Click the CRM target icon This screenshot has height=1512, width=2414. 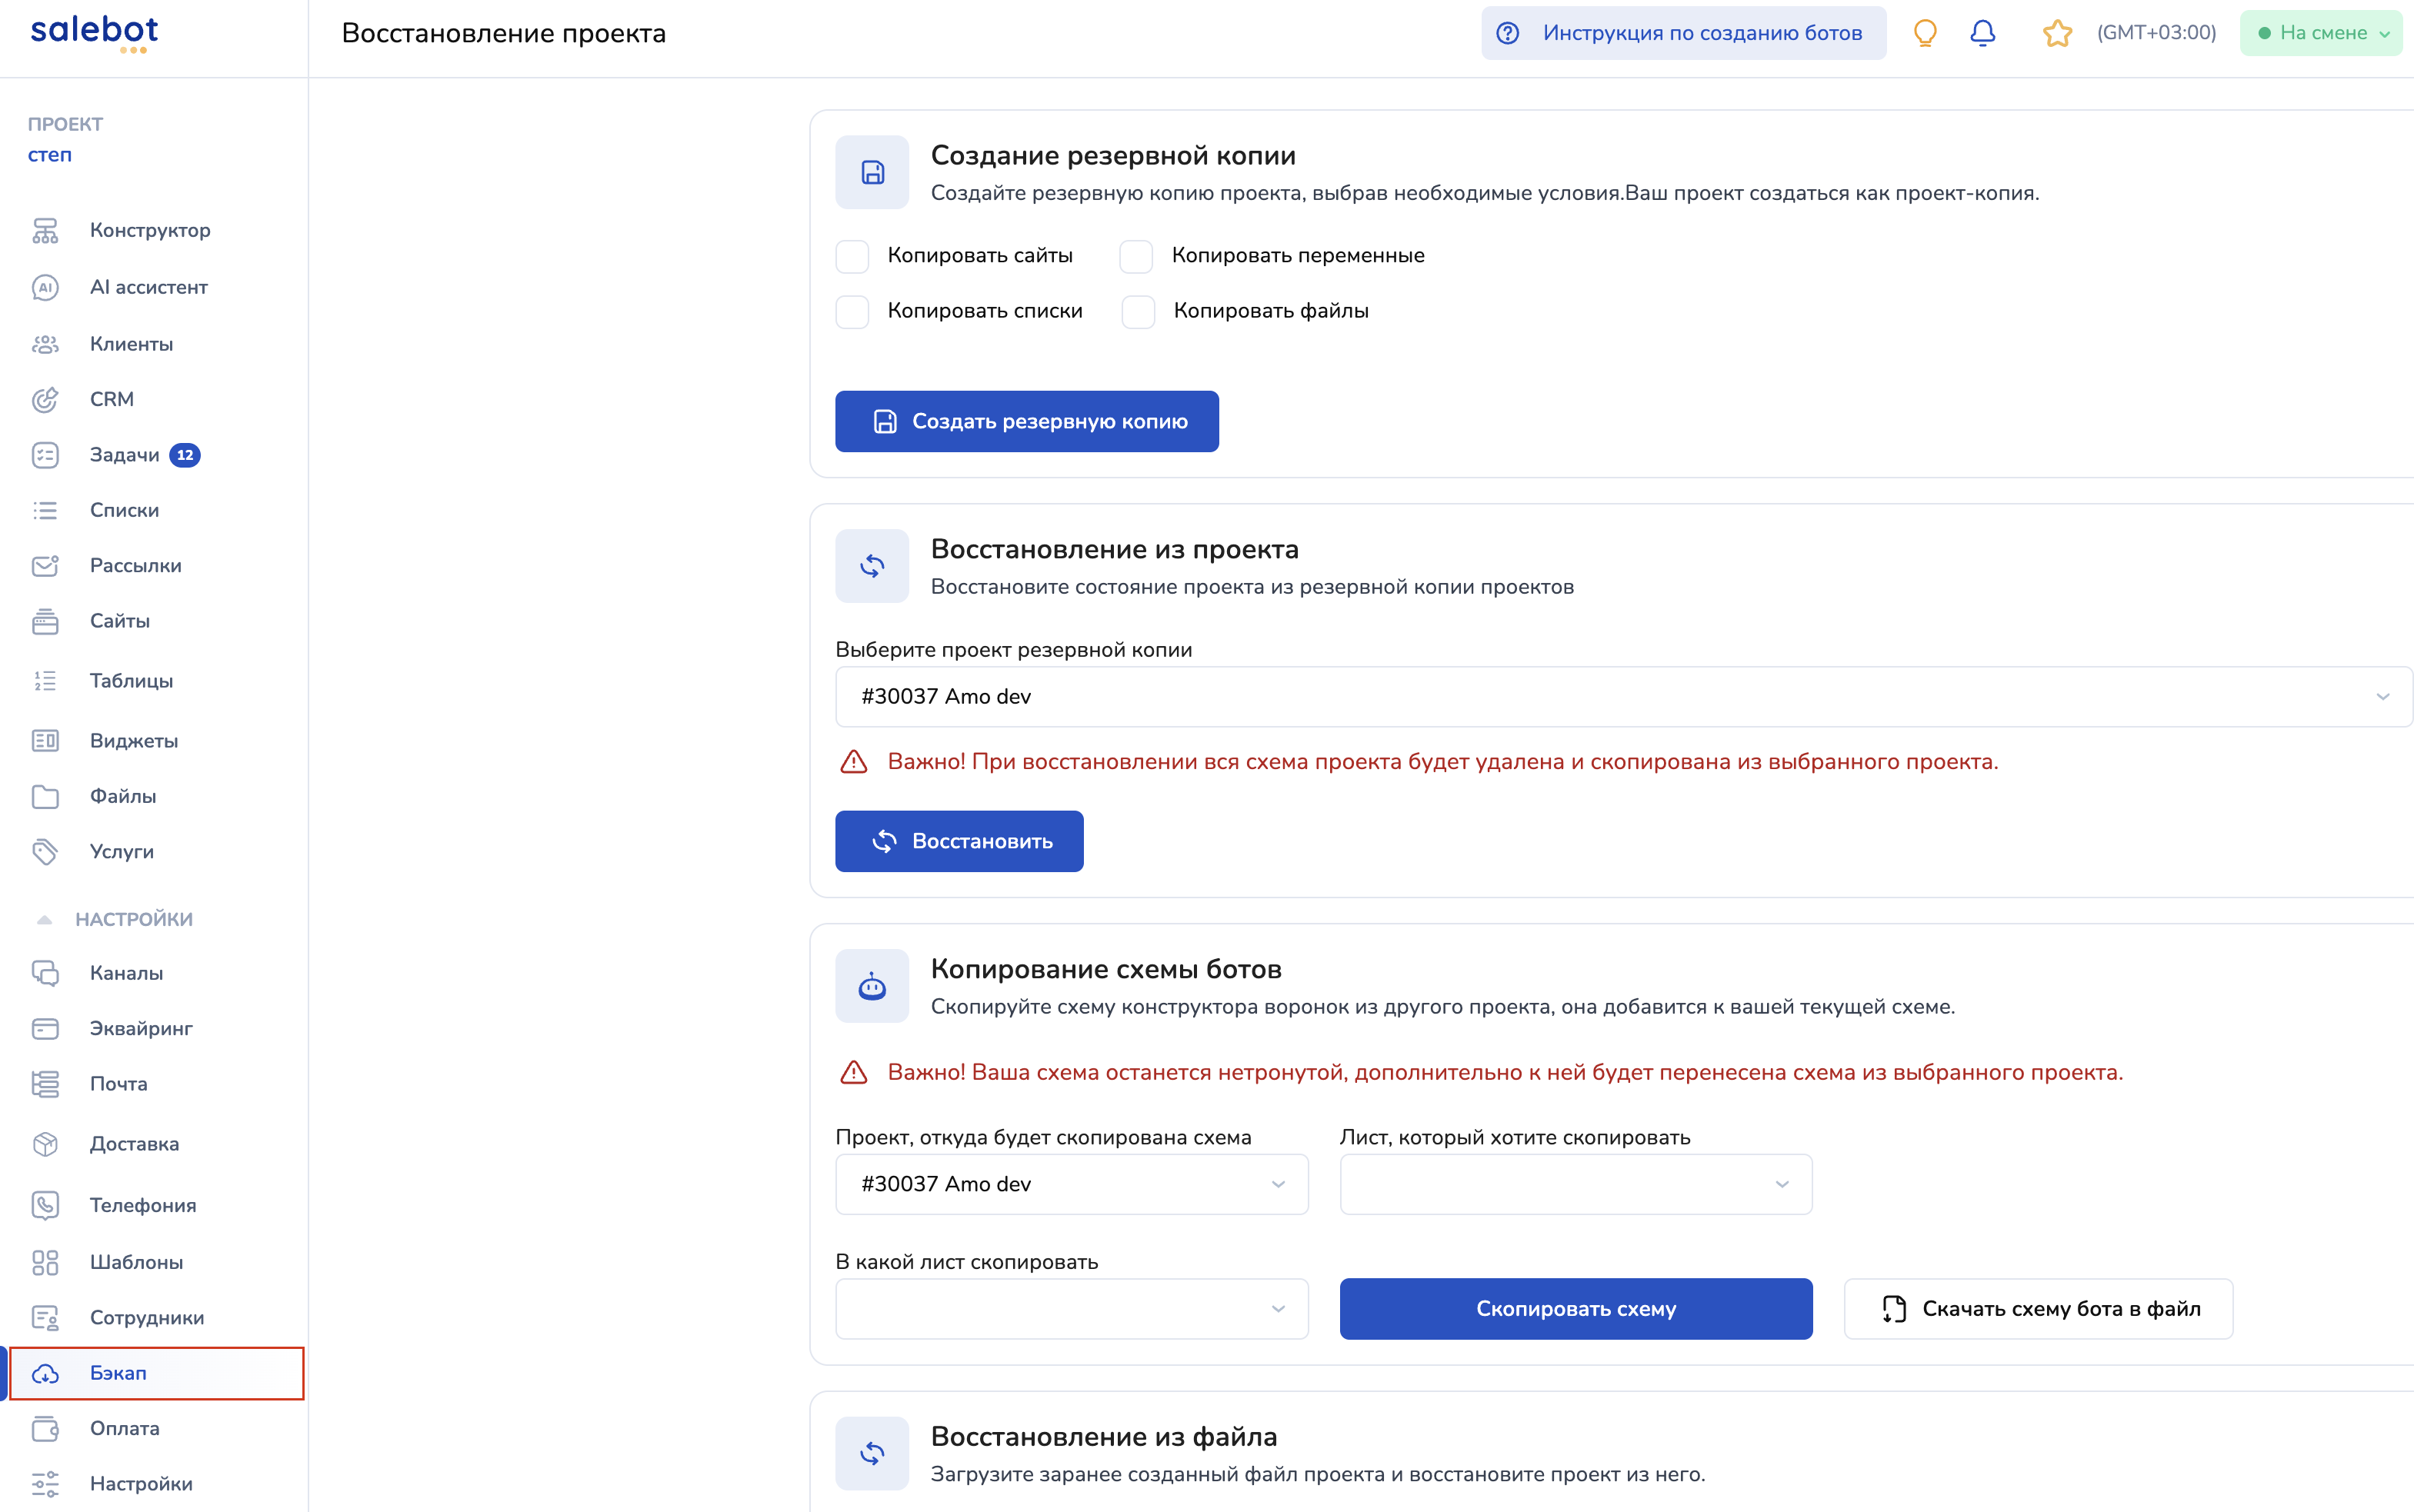pyautogui.click(x=45, y=399)
